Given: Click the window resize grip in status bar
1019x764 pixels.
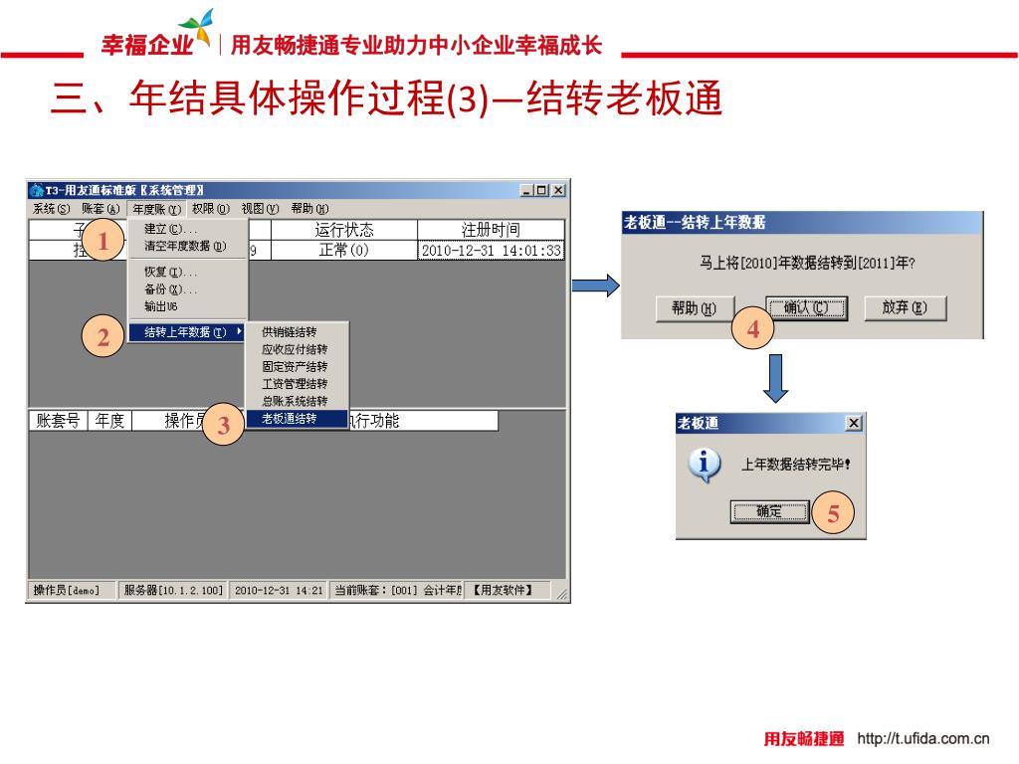Looking at the screenshot, I should point(561,593).
